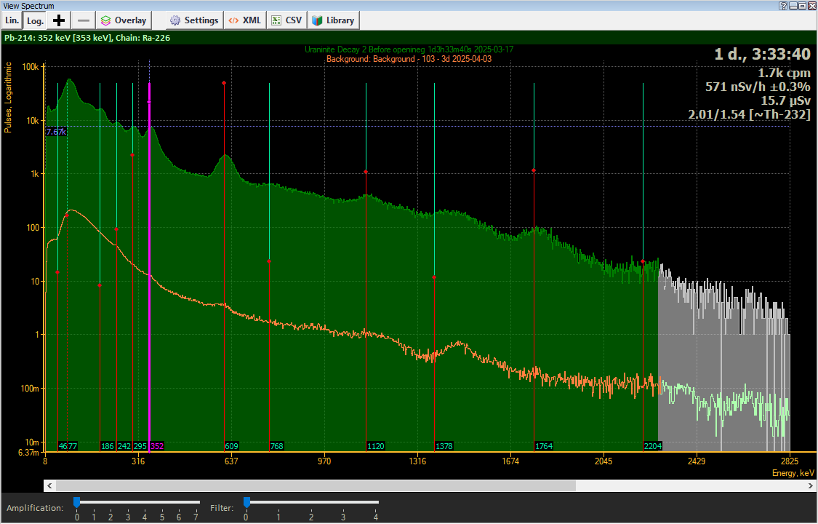
Task: Open Settings with the gear icon
Action: pyautogui.click(x=193, y=20)
